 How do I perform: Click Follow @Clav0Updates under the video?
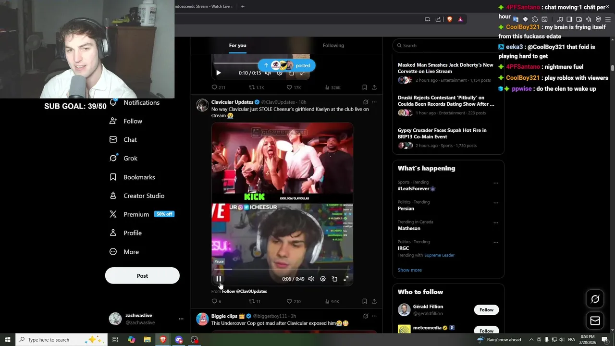(x=245, y=291)
